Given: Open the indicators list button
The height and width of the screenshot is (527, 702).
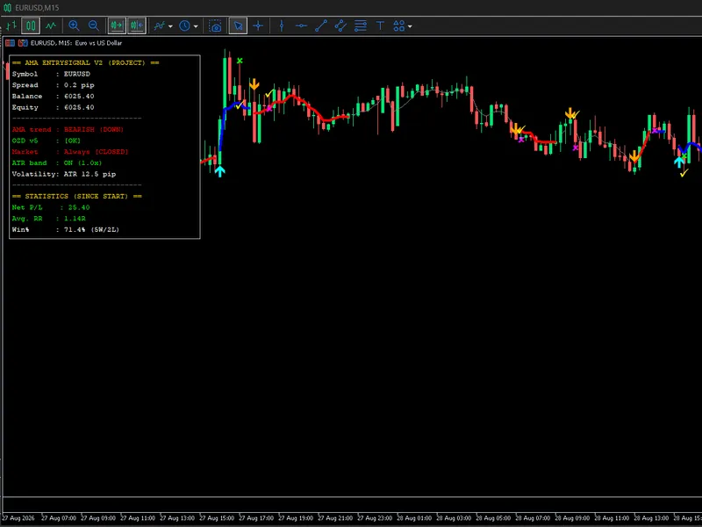Looking at the screenshot, I should (x=160, y=25).
